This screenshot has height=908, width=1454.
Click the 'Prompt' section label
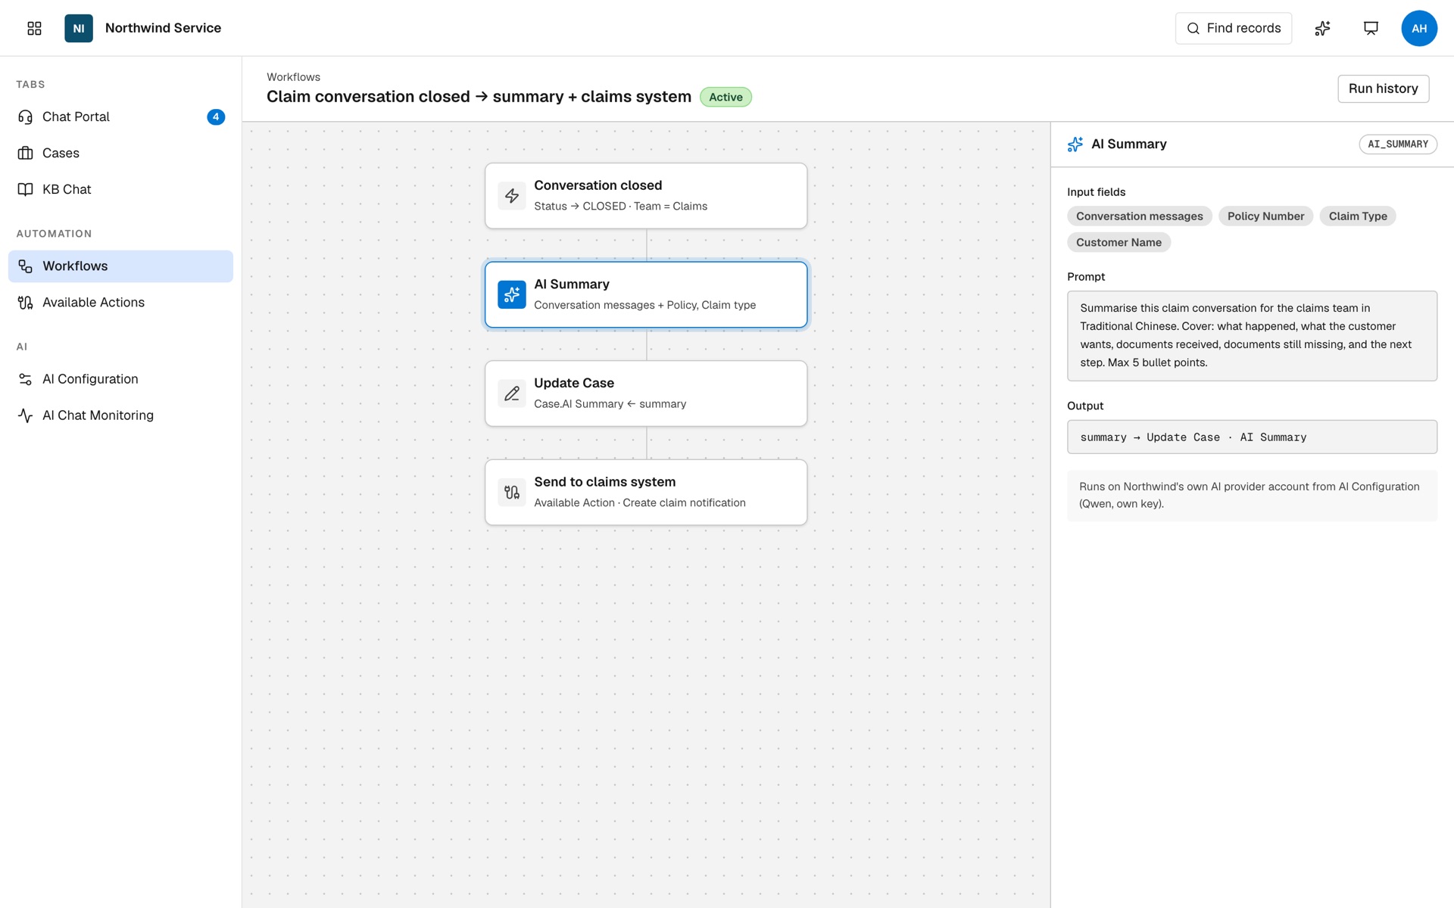point(1086,277)
